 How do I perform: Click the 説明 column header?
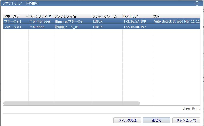pyautogui.click(x=157, y=16)
